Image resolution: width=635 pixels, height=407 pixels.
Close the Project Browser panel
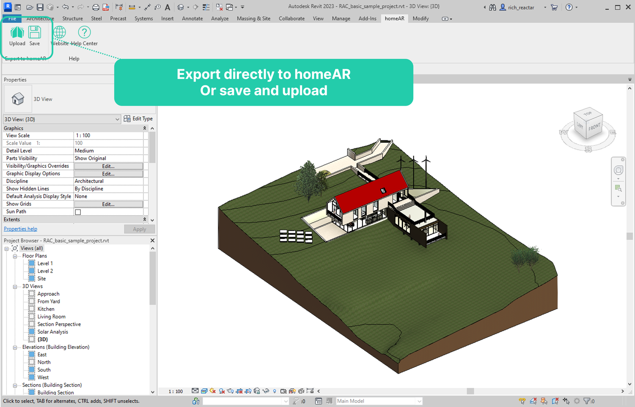pyautogui.click(x=152, y=240)
